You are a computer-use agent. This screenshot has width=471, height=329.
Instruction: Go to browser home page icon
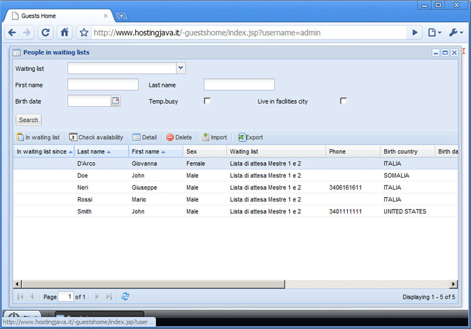tap(65, 32)
